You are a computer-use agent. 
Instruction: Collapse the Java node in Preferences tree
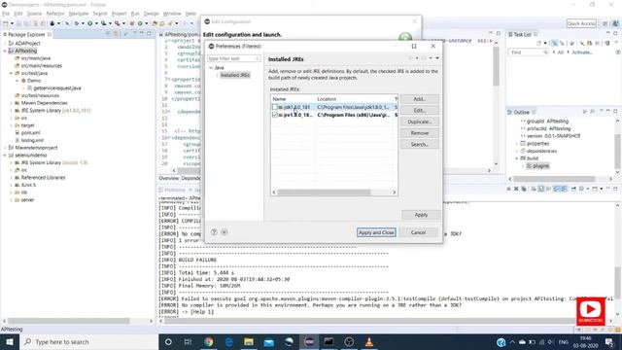click(x=211, y=68)
